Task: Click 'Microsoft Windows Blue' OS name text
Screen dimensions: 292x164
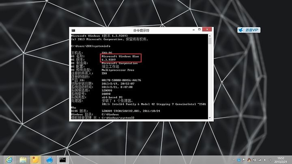Action: click(x=120, y=56)
